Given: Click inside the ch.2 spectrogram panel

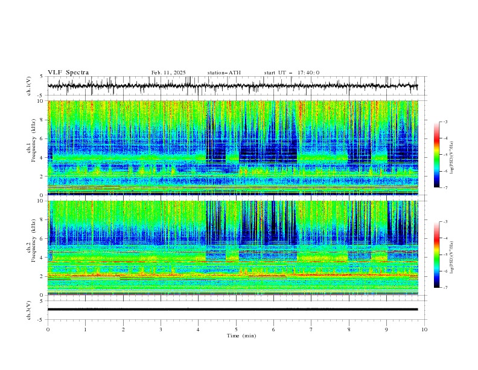Looking at the screenshot, I should point(232,248).
